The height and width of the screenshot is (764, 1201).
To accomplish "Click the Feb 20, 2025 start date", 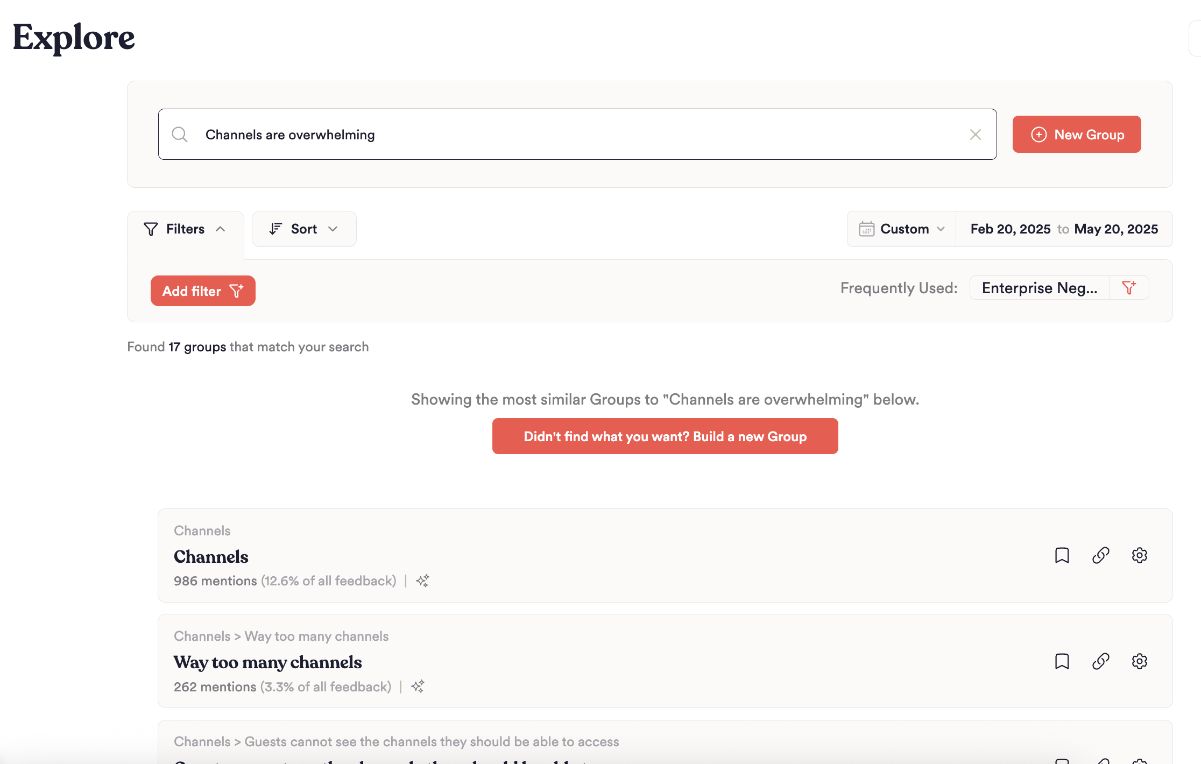I will [x=1010, y=229].
